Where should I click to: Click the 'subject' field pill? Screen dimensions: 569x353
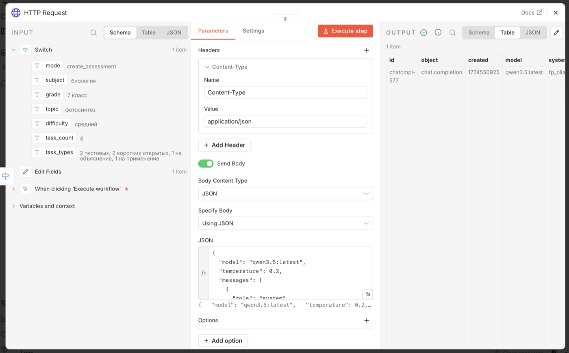click(49, 80)
